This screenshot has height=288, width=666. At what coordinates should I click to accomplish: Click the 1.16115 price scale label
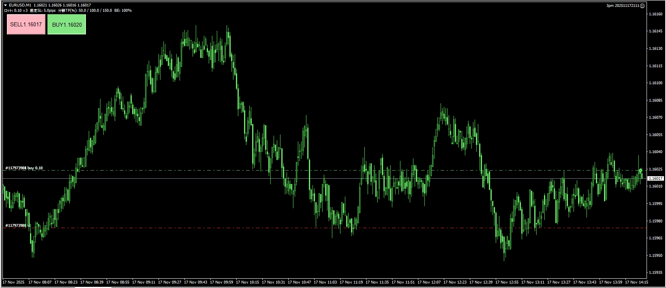[x=656, y=66]
